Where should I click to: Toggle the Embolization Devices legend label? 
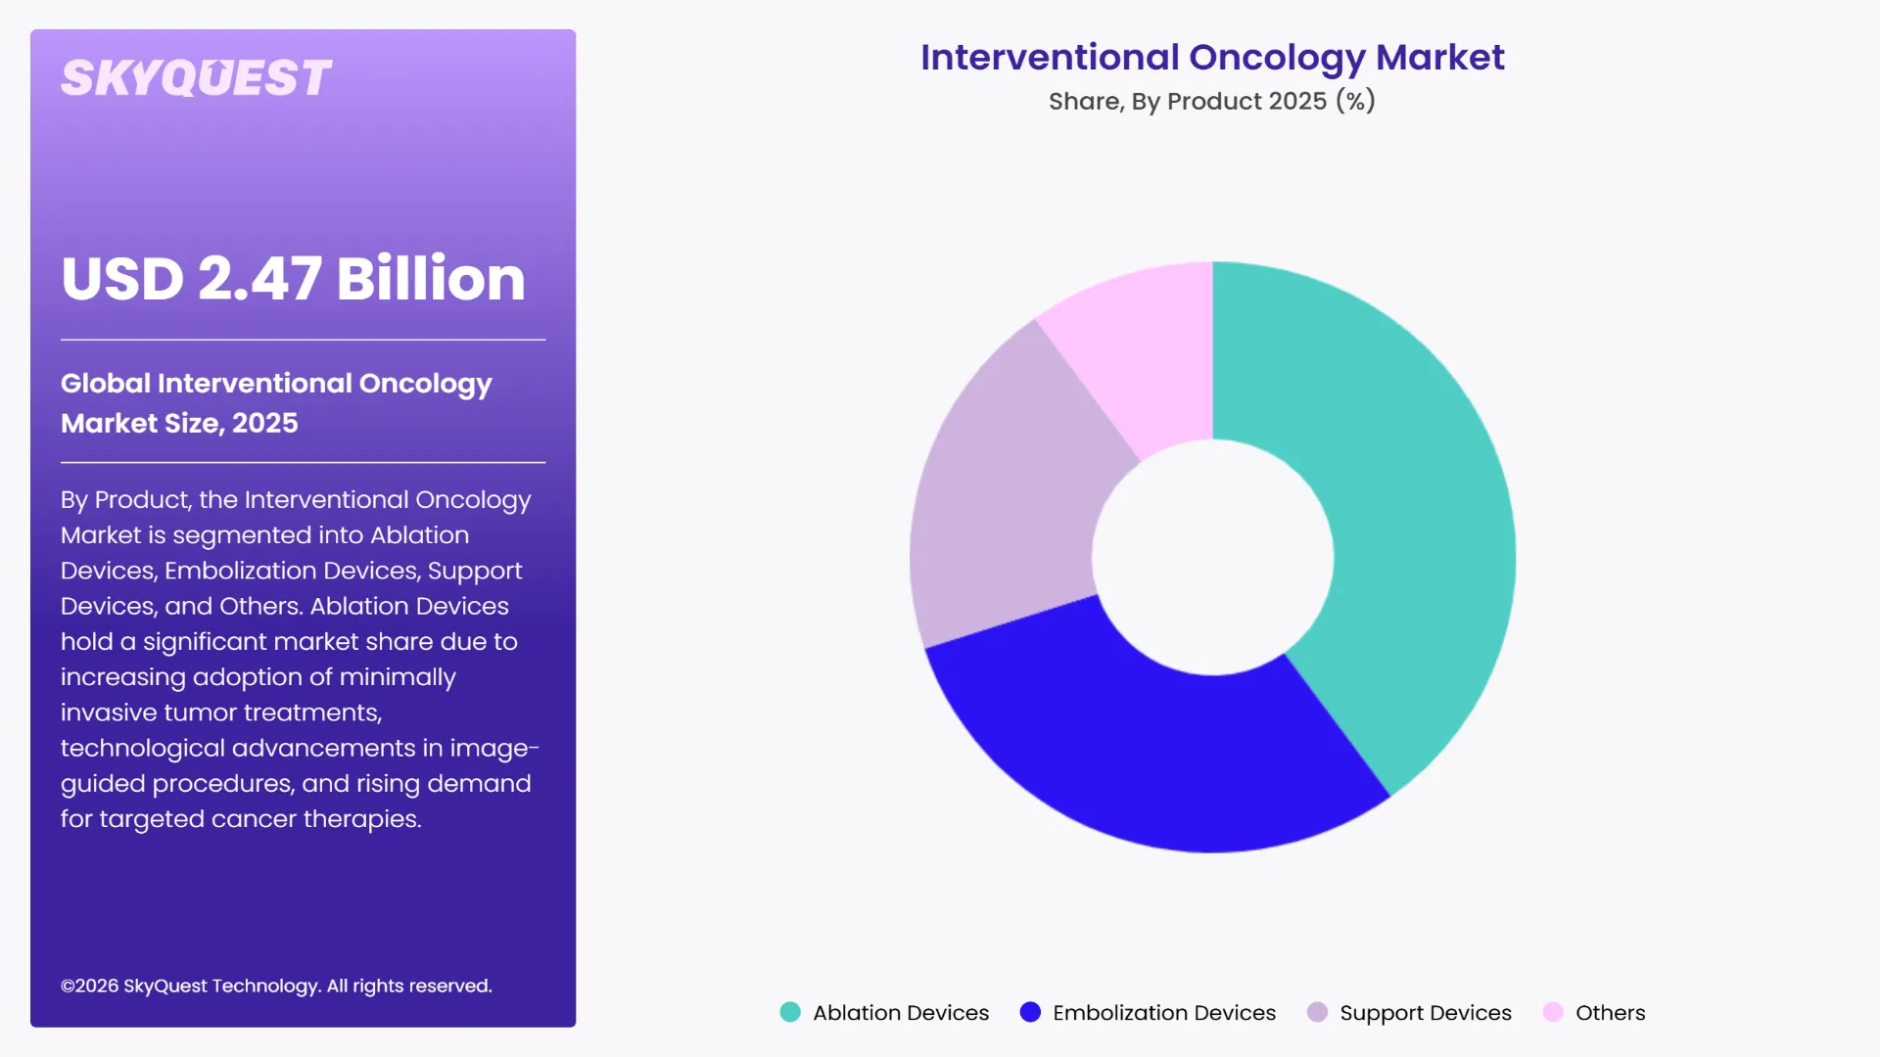tap(1164, 1013)
